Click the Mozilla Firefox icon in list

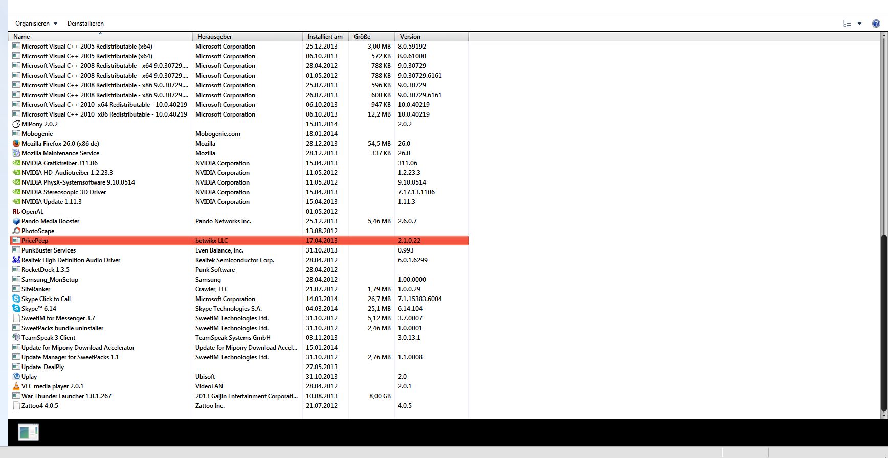[x=16, y=144]
